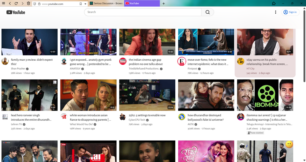306x162 pixels.
Task: Click the Shan Prasher channel name
Action: [x=18, y=69]
